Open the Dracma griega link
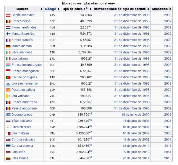Viewport: 178px width, 165px height. coord(22,115)
